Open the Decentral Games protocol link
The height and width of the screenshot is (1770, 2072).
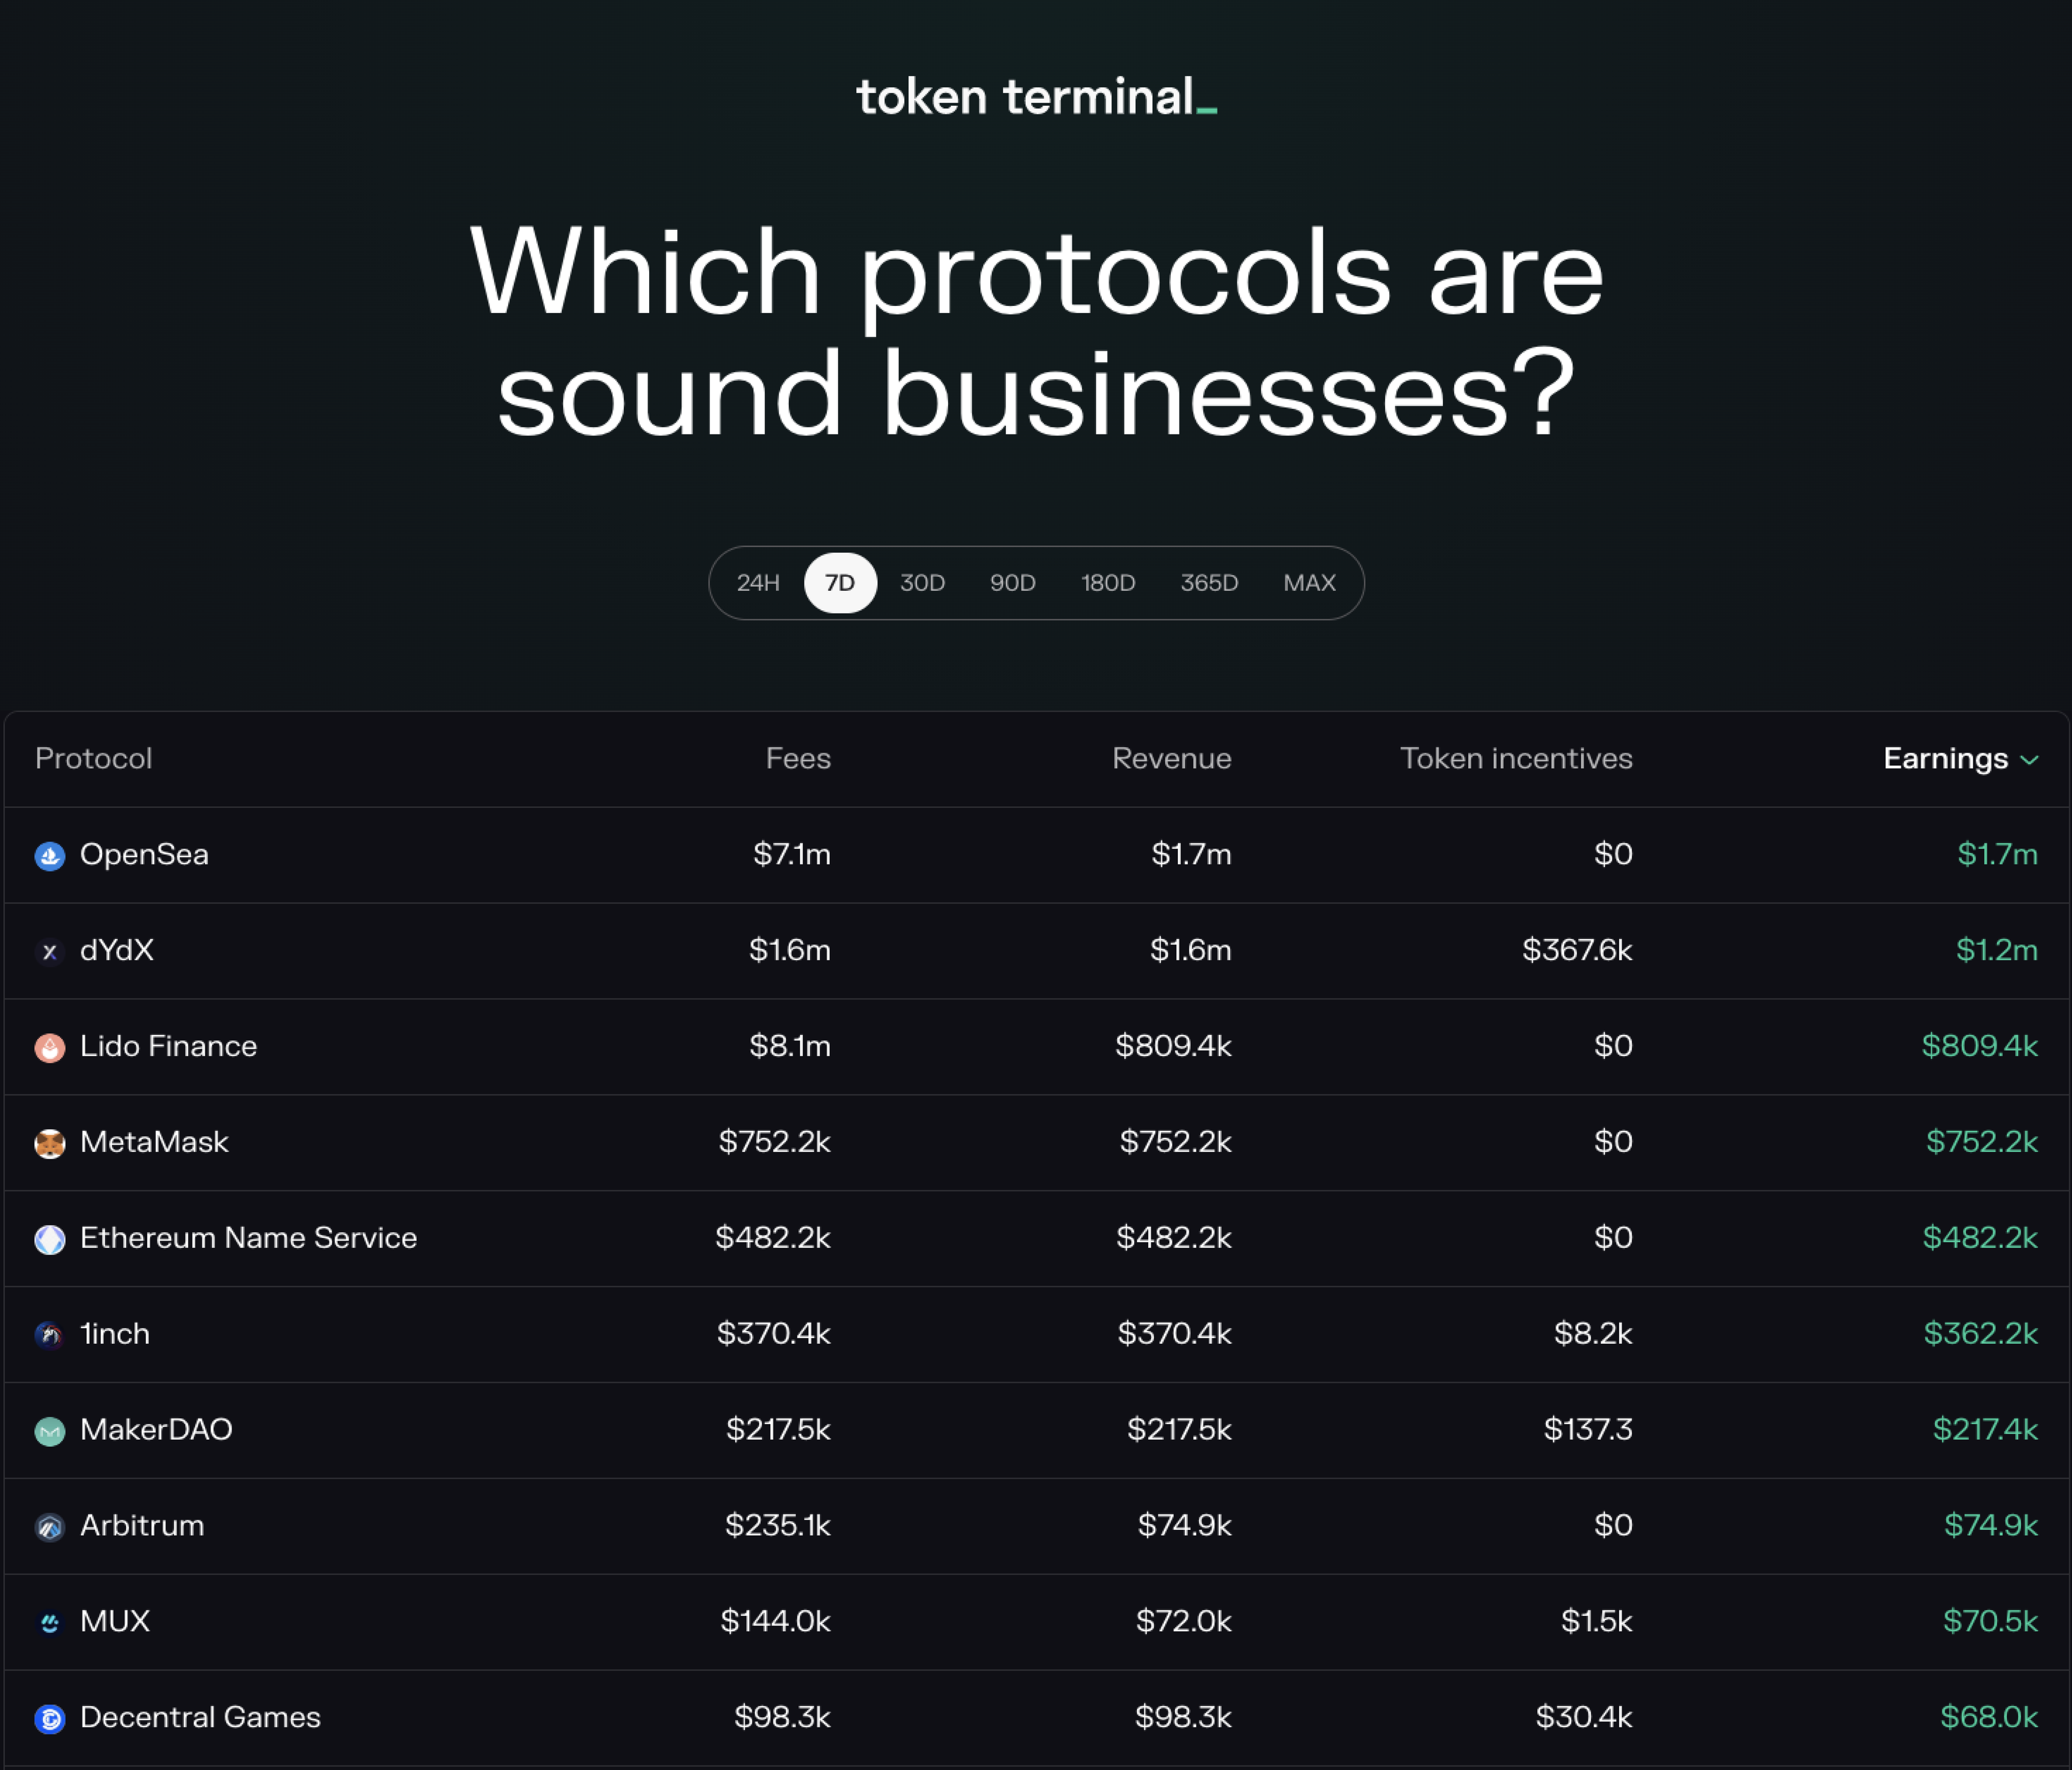point(200,1717)
